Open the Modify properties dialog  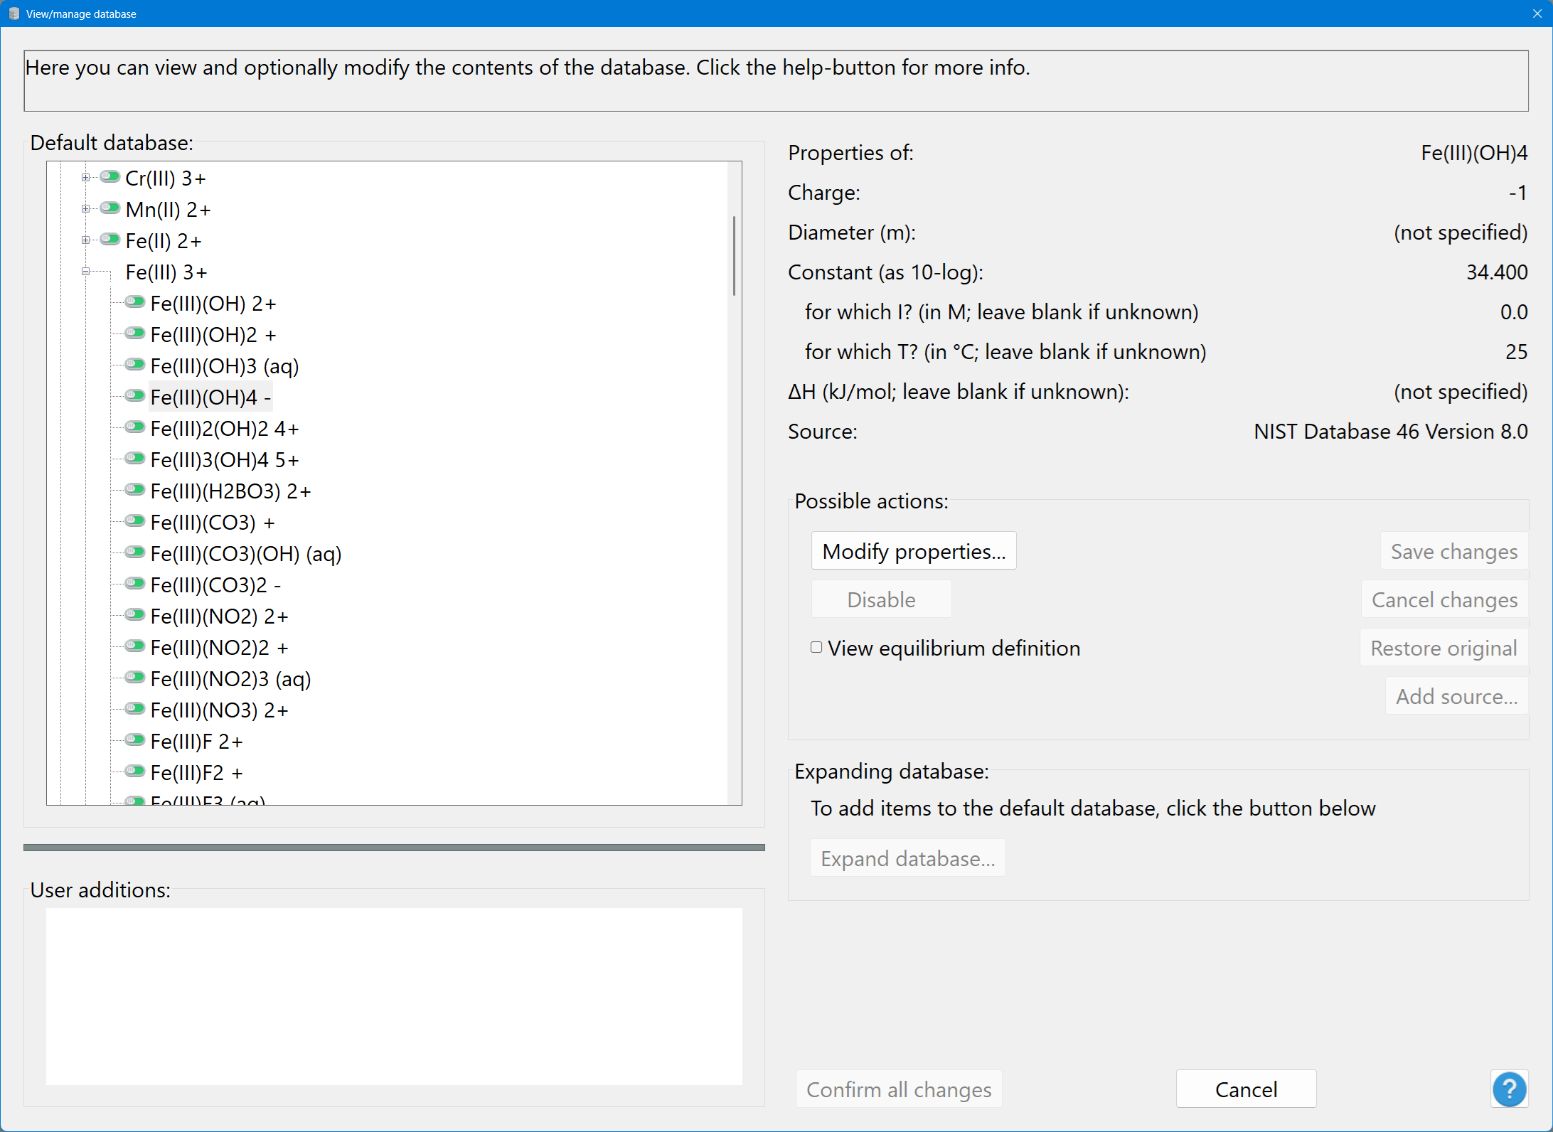tap(913, 551)
